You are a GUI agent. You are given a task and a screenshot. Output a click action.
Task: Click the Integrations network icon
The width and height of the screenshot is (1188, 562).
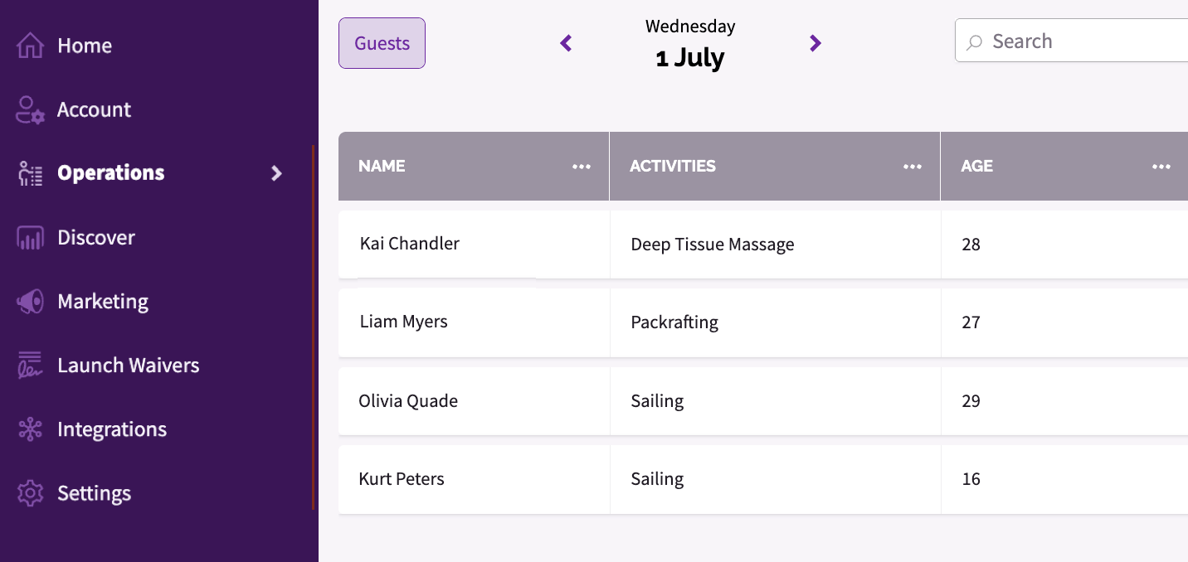tap(30, 429)
